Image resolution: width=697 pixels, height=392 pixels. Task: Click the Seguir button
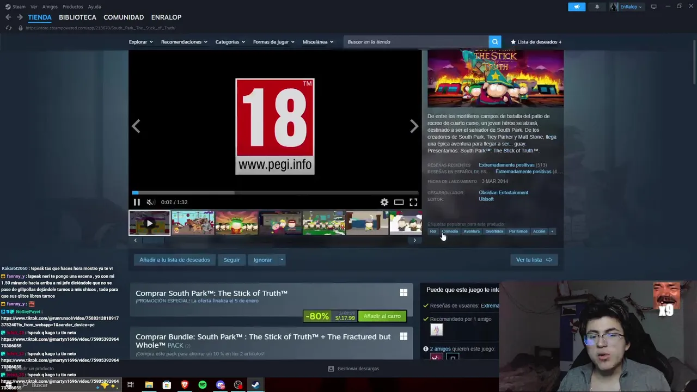231,260
